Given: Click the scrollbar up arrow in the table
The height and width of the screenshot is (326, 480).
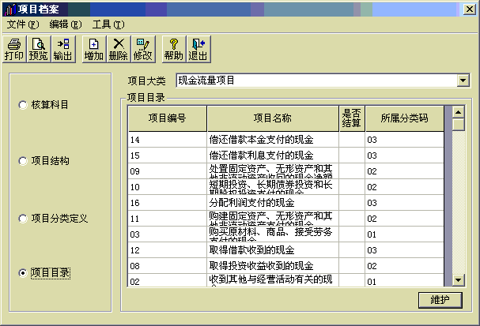Looking at the screenshot, I should click(458, 112).
